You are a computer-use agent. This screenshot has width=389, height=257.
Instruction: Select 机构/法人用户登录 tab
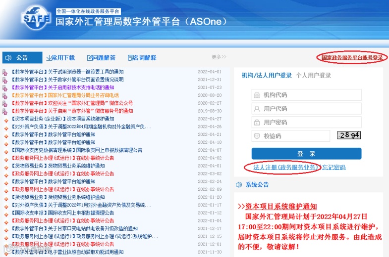pyautogui.click(x=267, y=76)
